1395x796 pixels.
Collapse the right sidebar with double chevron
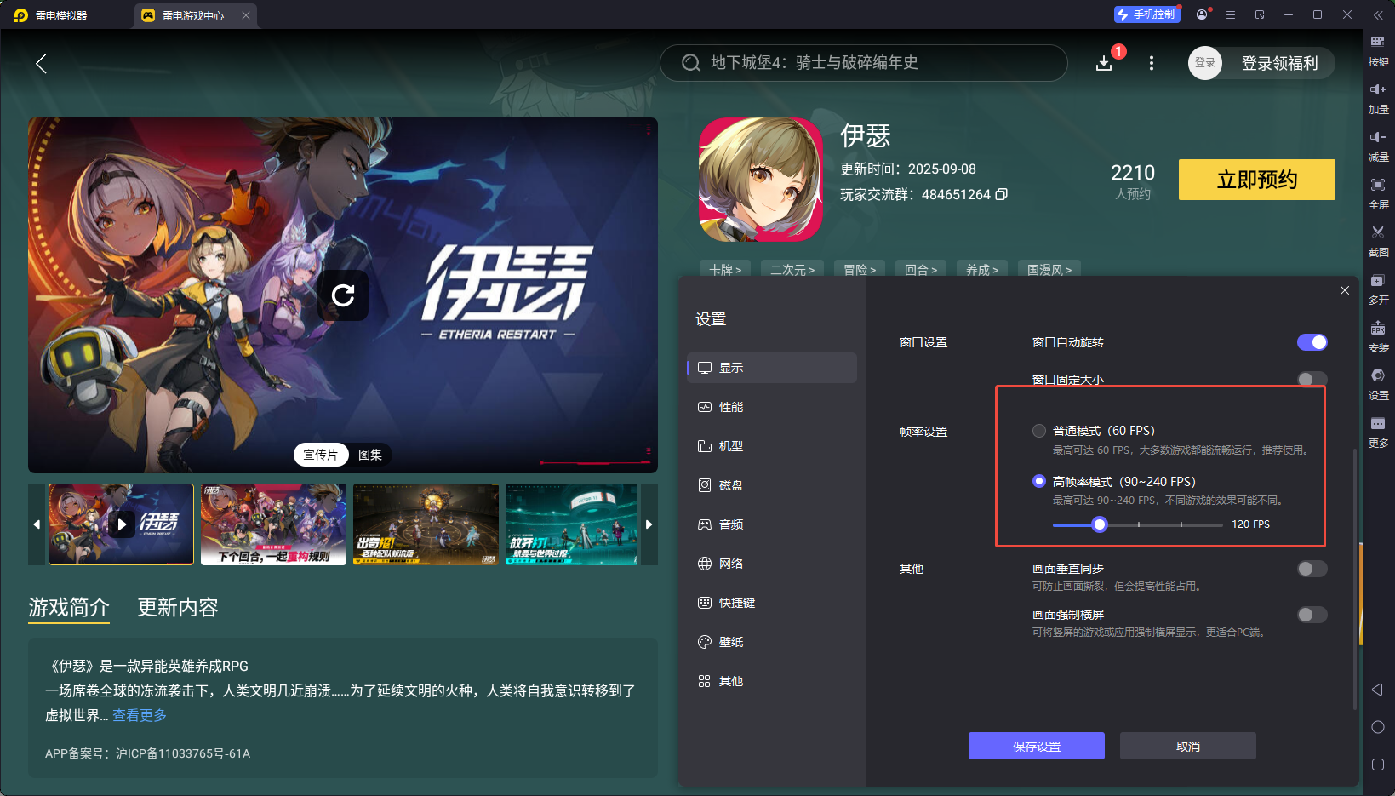pos(1378,15)
